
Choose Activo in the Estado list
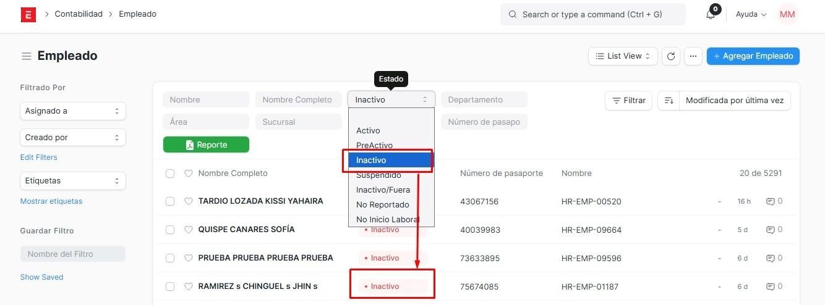click(368, 131)
